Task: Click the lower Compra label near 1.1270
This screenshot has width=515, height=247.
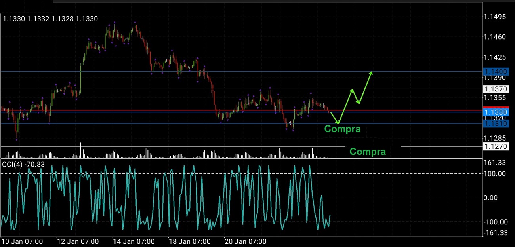Action: (x=368, y=152)
